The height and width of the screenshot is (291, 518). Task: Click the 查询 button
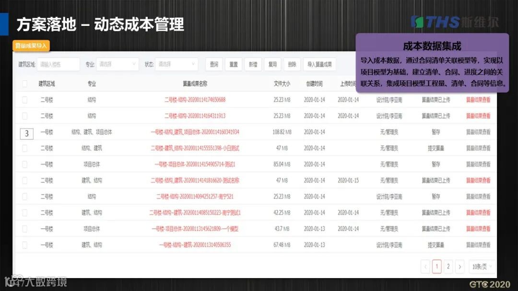(214, 64)
